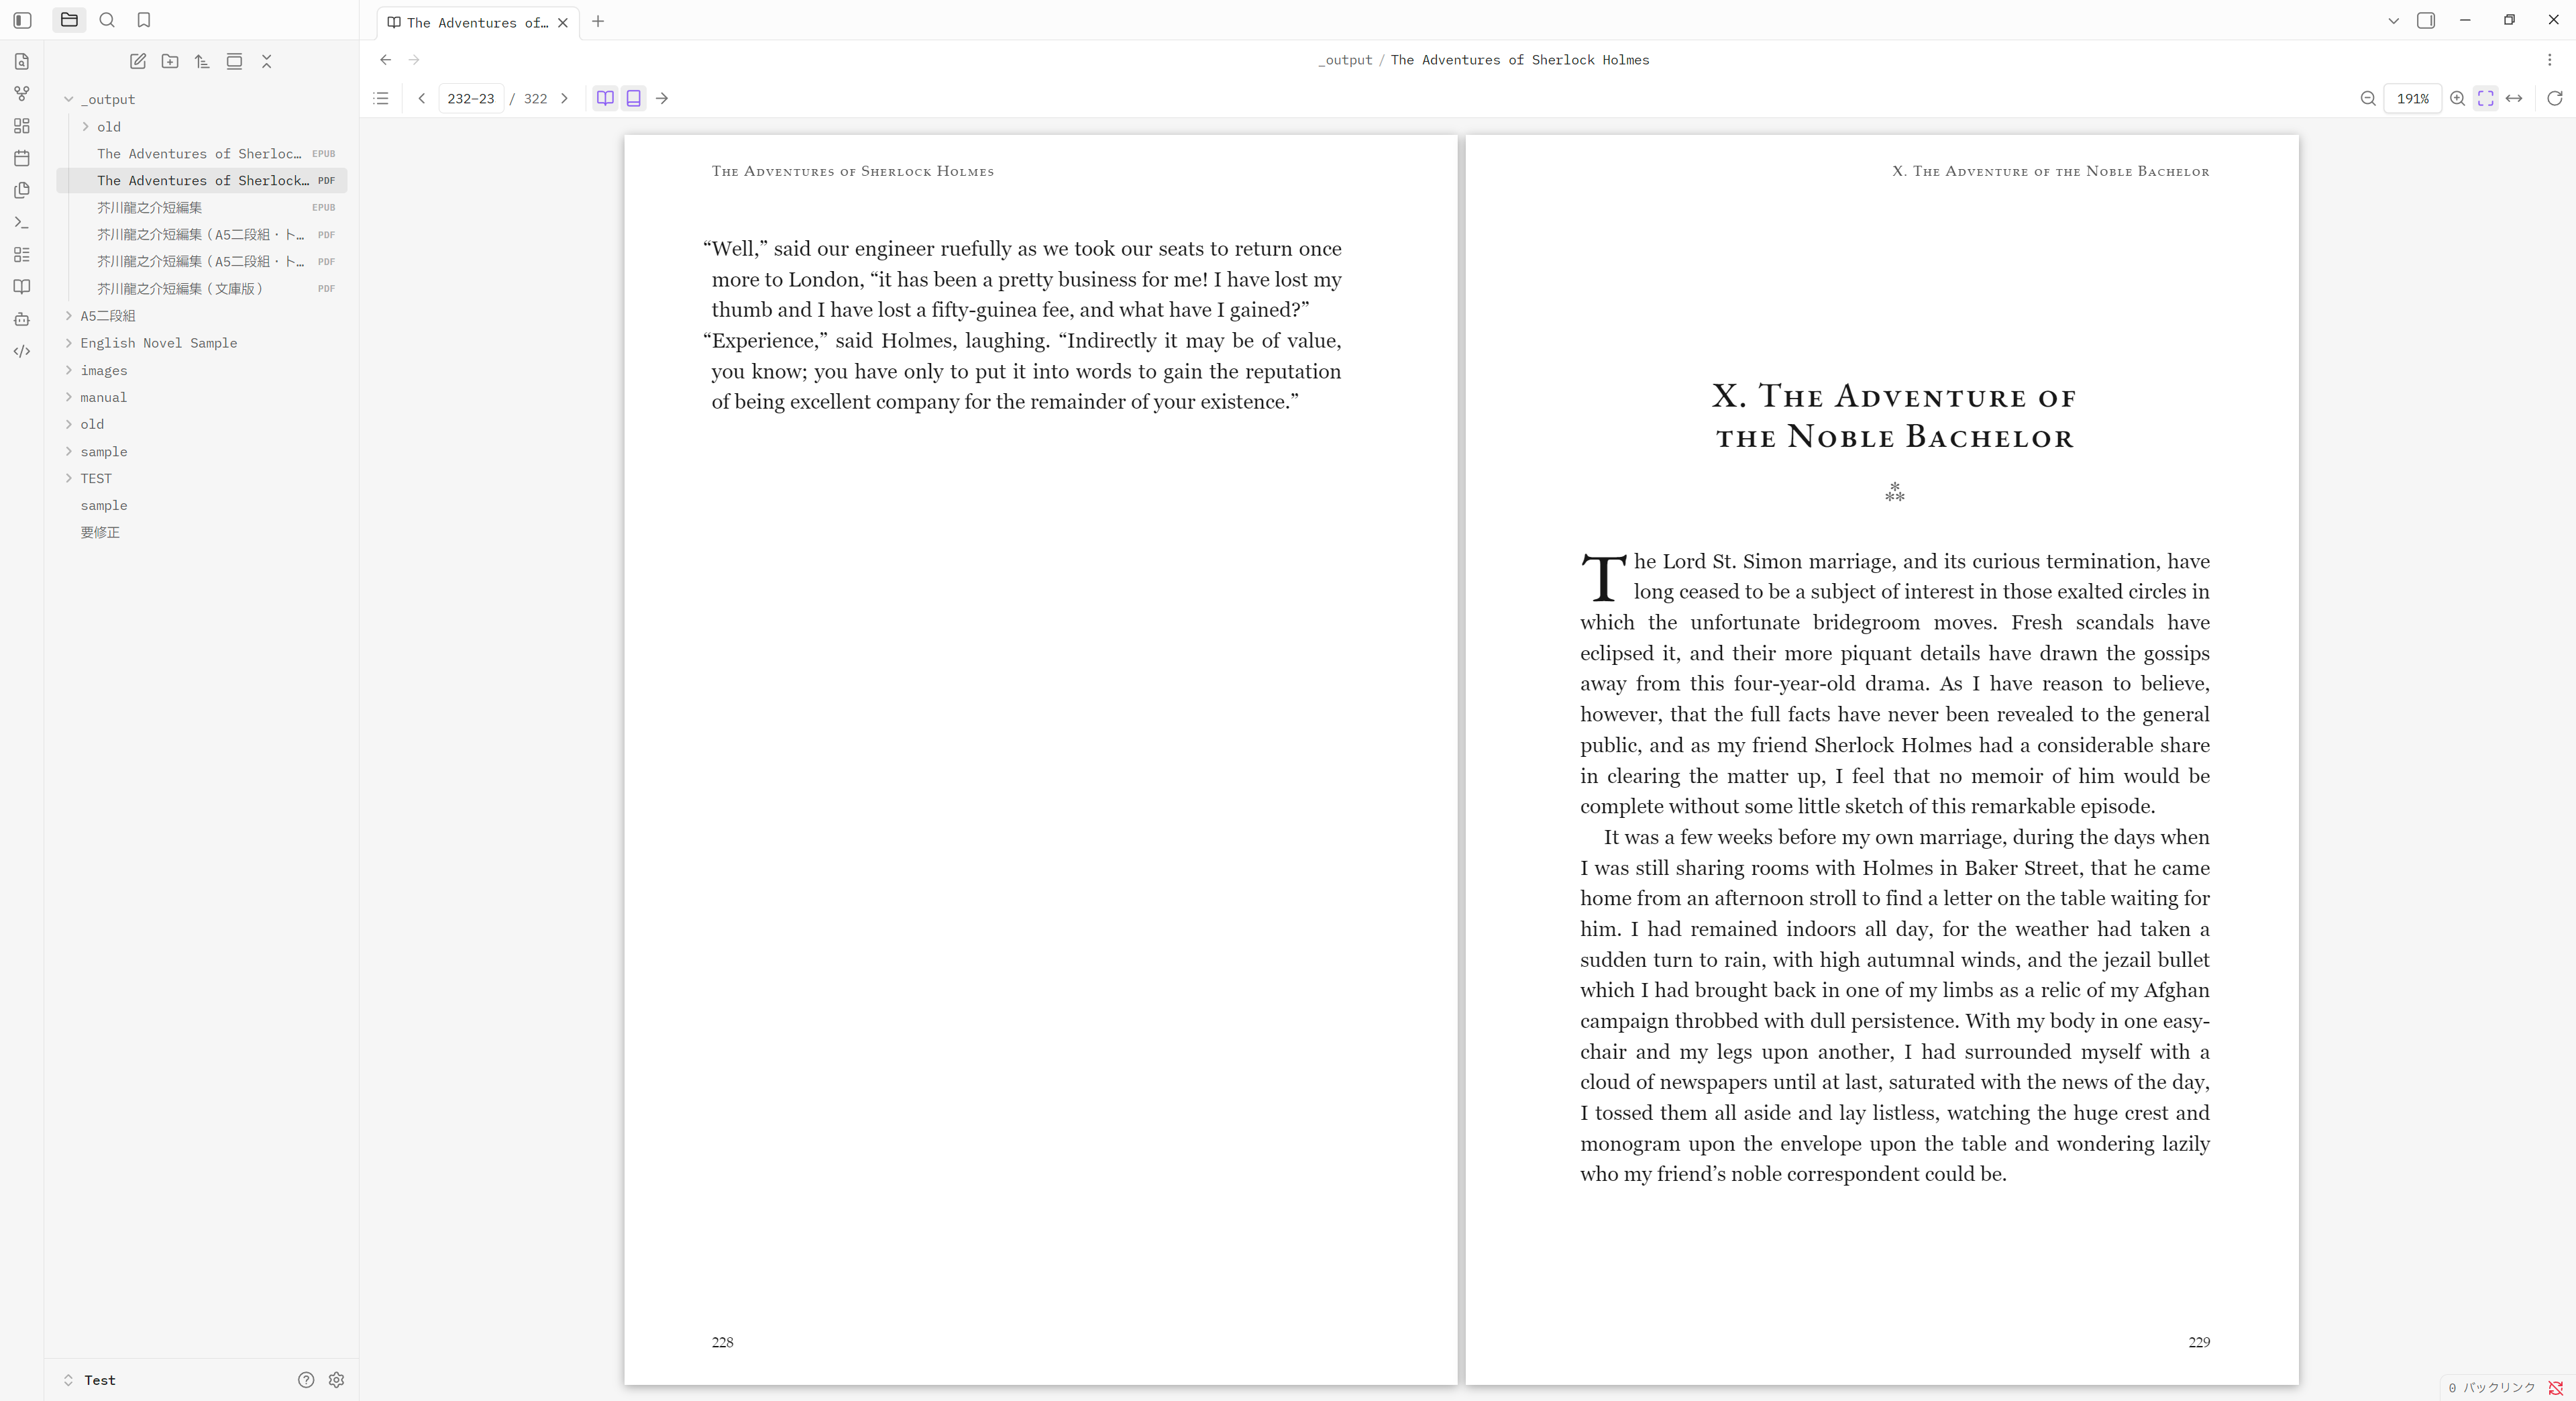
Task: Click the arrow icon after page view toggles
Action: point(662,98)
